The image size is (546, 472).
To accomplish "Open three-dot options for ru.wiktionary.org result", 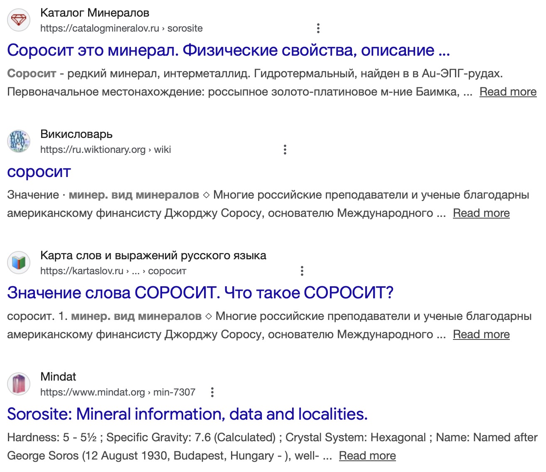I will tap(285, 150).
